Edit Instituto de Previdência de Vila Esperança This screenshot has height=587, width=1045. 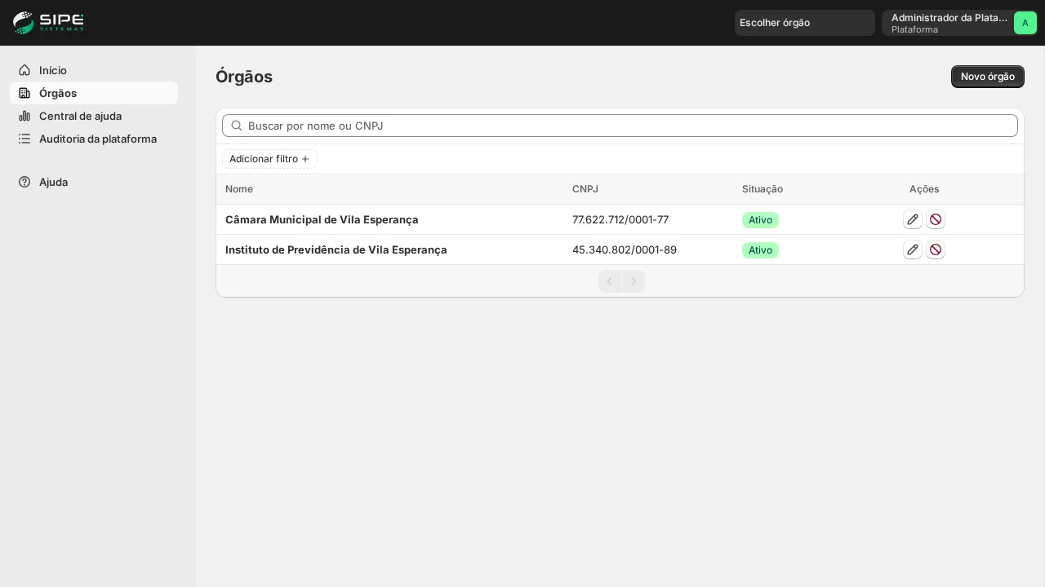click(x=913, y=249)
